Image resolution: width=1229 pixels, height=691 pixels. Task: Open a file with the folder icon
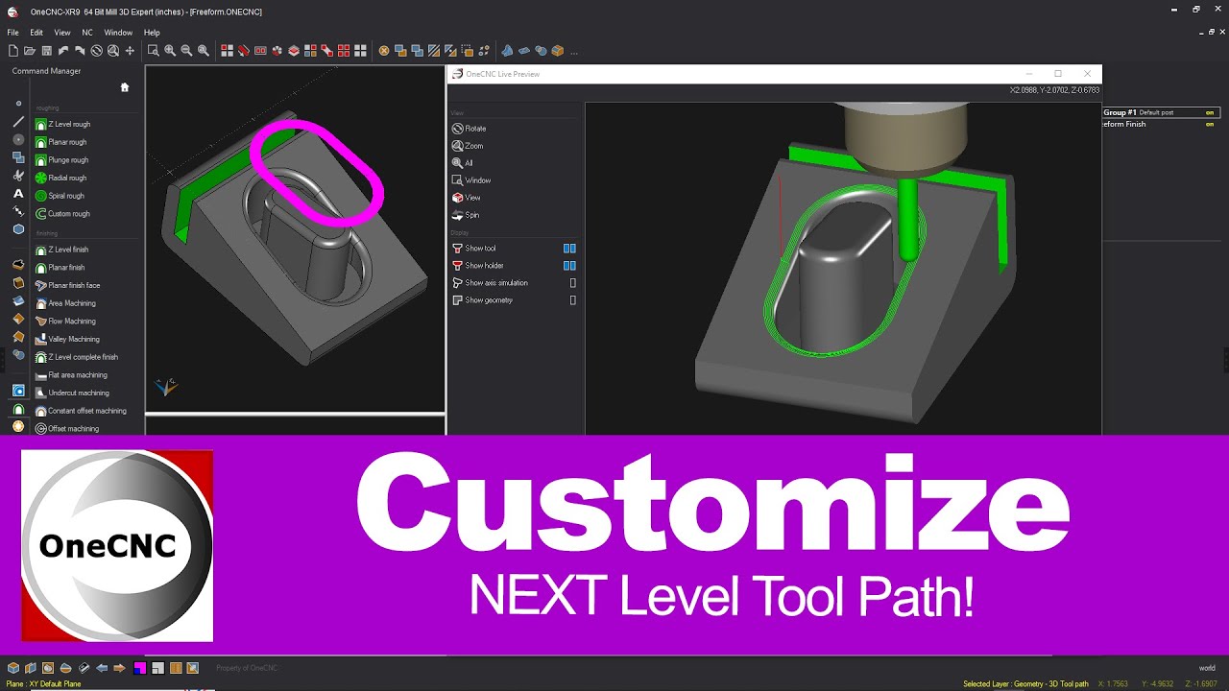[x=30, y=51]
